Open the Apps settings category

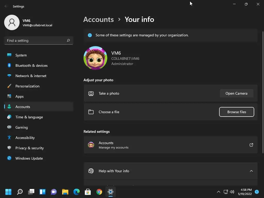39,96
